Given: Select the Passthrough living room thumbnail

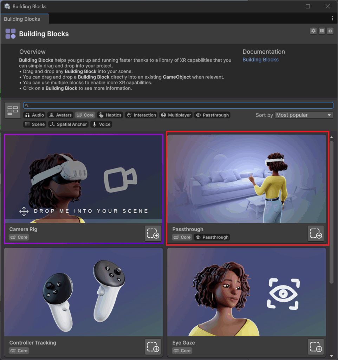Looking at the screenshot, I should pos(246,179).
